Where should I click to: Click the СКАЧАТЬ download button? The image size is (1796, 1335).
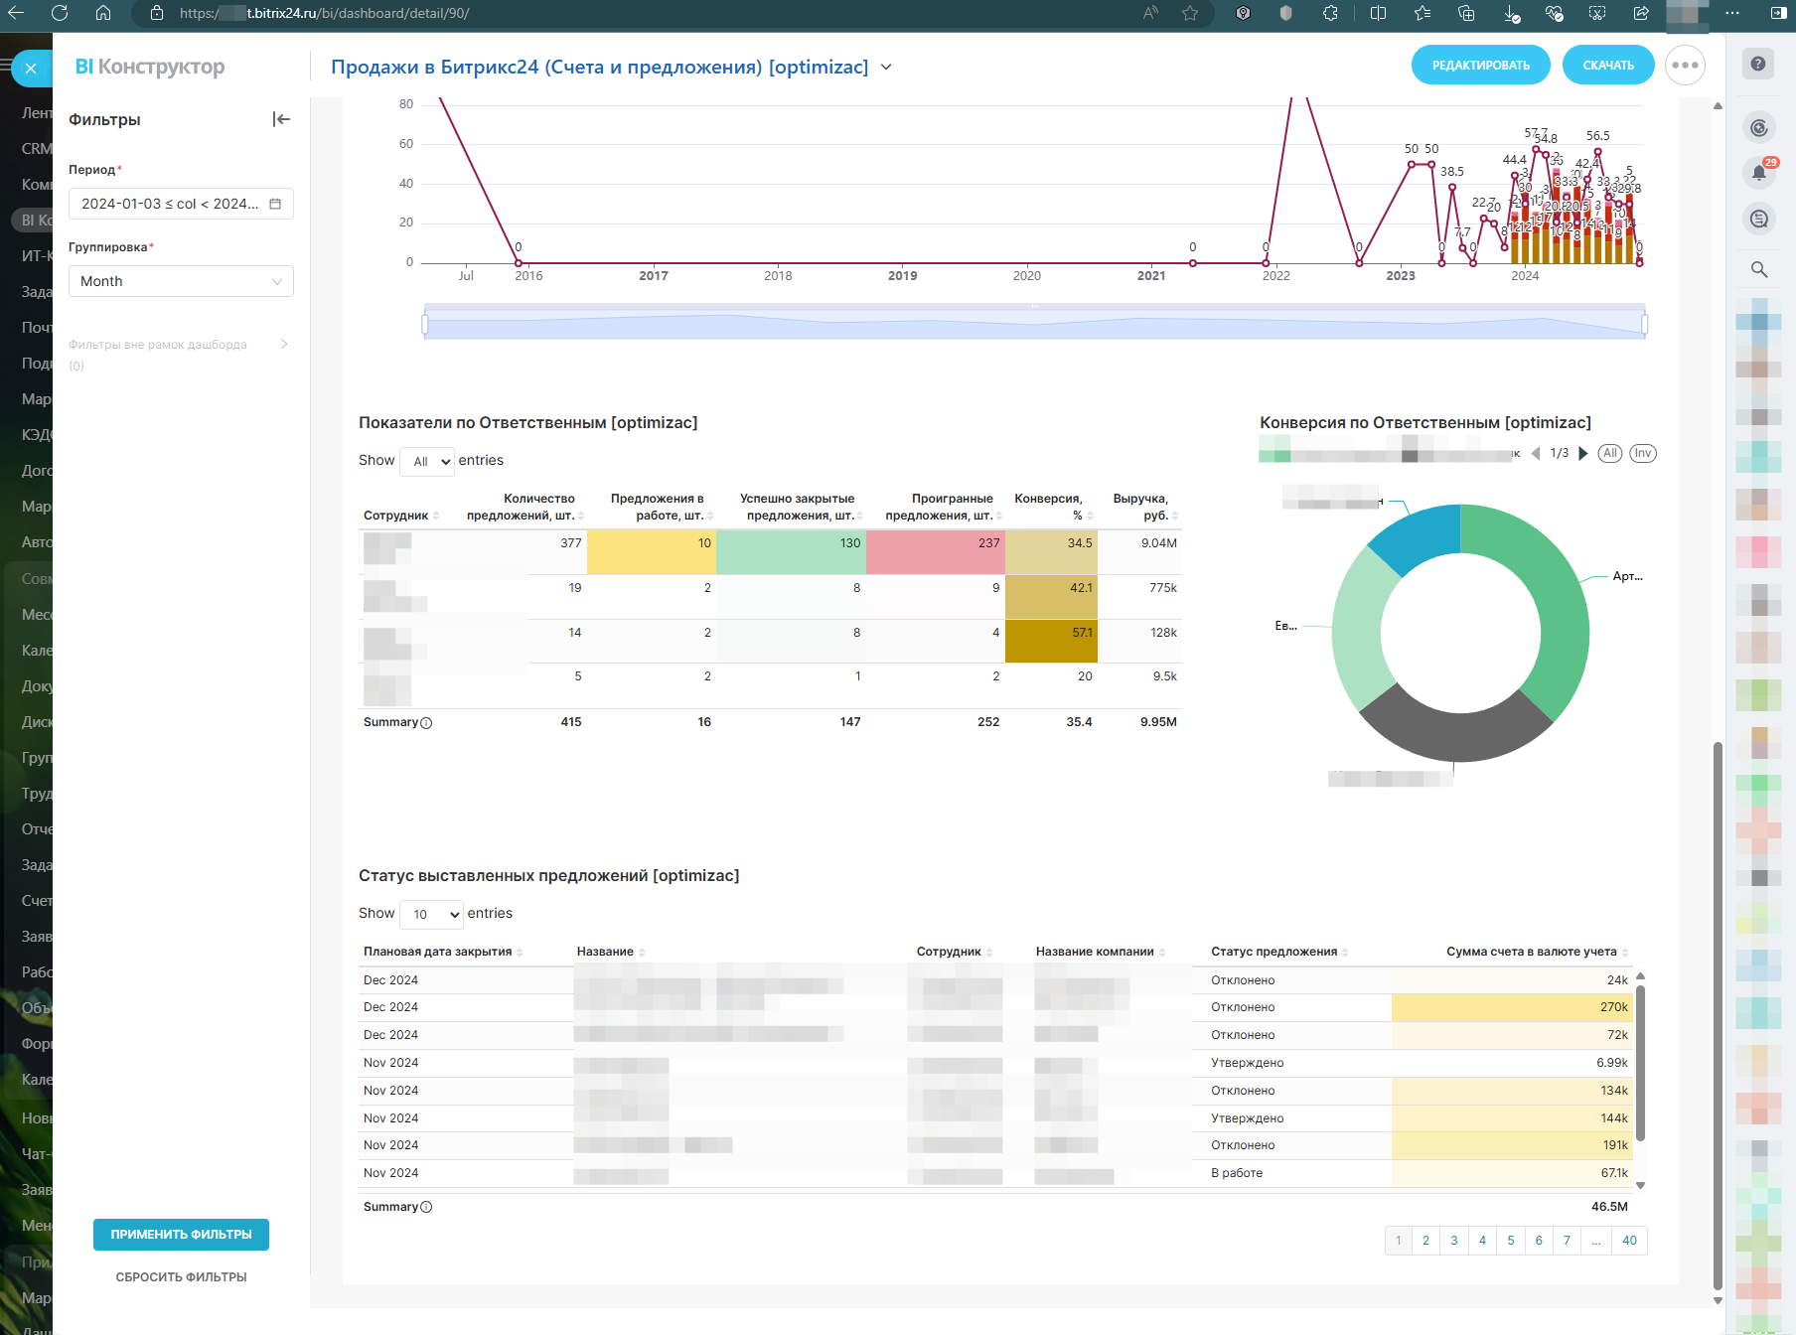tap(1607, 66)
